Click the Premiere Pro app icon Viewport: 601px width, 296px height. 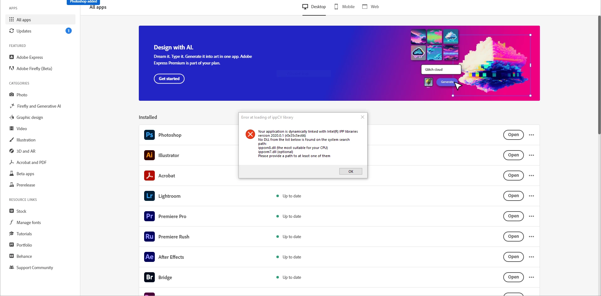pyautogui.click(x=149, y=216)
